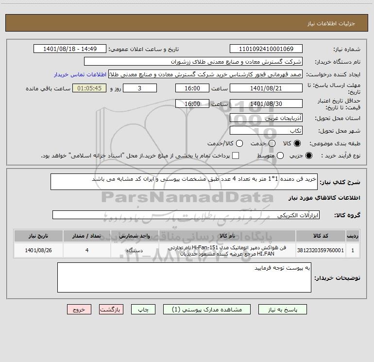Tick the اسناد خزانه اسلامی payment checkbox

236,155
